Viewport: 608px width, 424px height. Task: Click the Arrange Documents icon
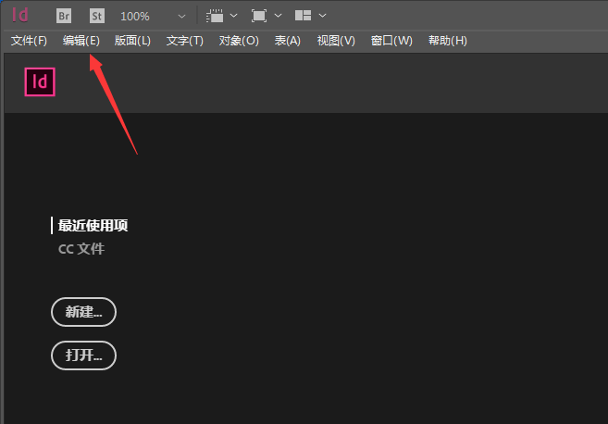point(303,16)
